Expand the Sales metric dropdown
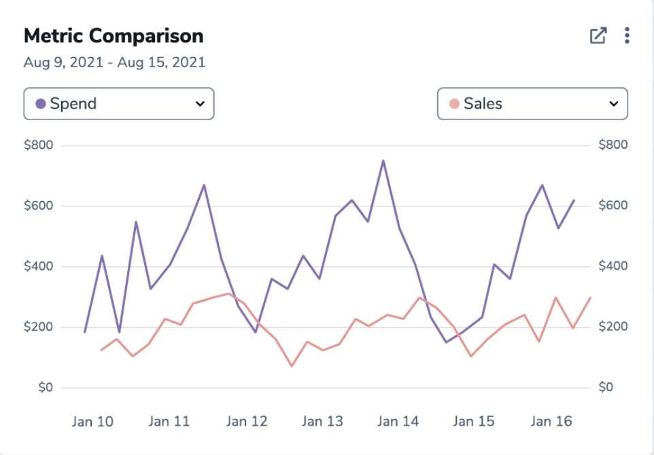Image resolution: width=654 pixels, height=455 pixels. pos(532,104)
